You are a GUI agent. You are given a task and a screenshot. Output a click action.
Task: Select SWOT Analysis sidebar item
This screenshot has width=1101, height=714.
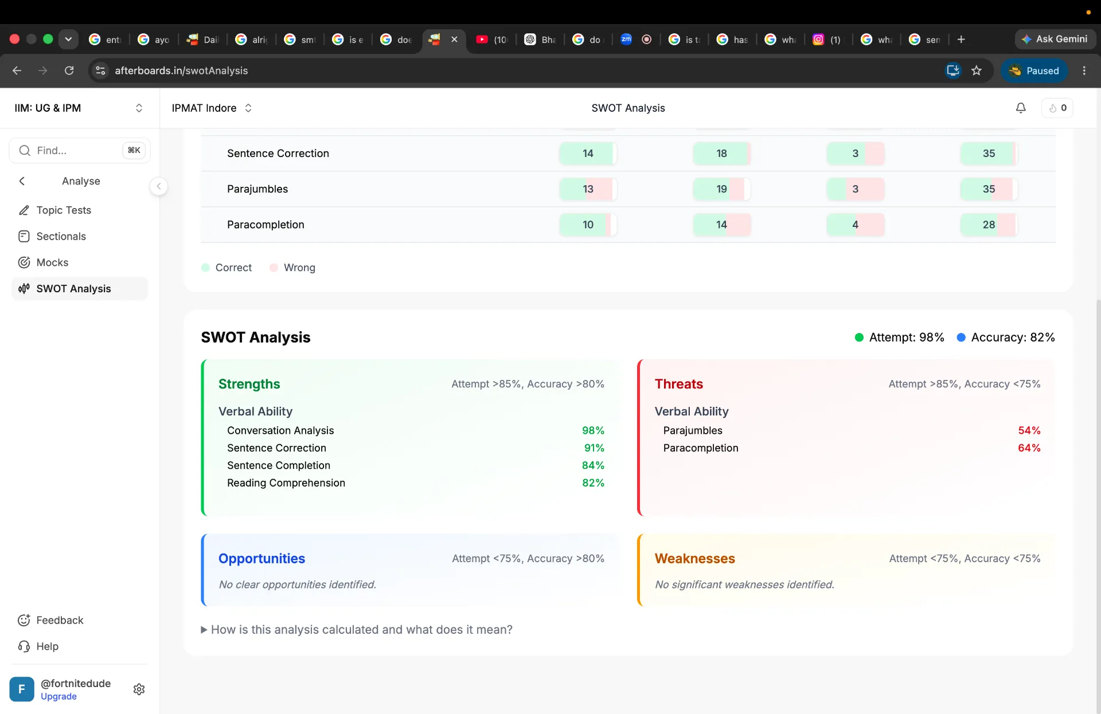[80, 289]
